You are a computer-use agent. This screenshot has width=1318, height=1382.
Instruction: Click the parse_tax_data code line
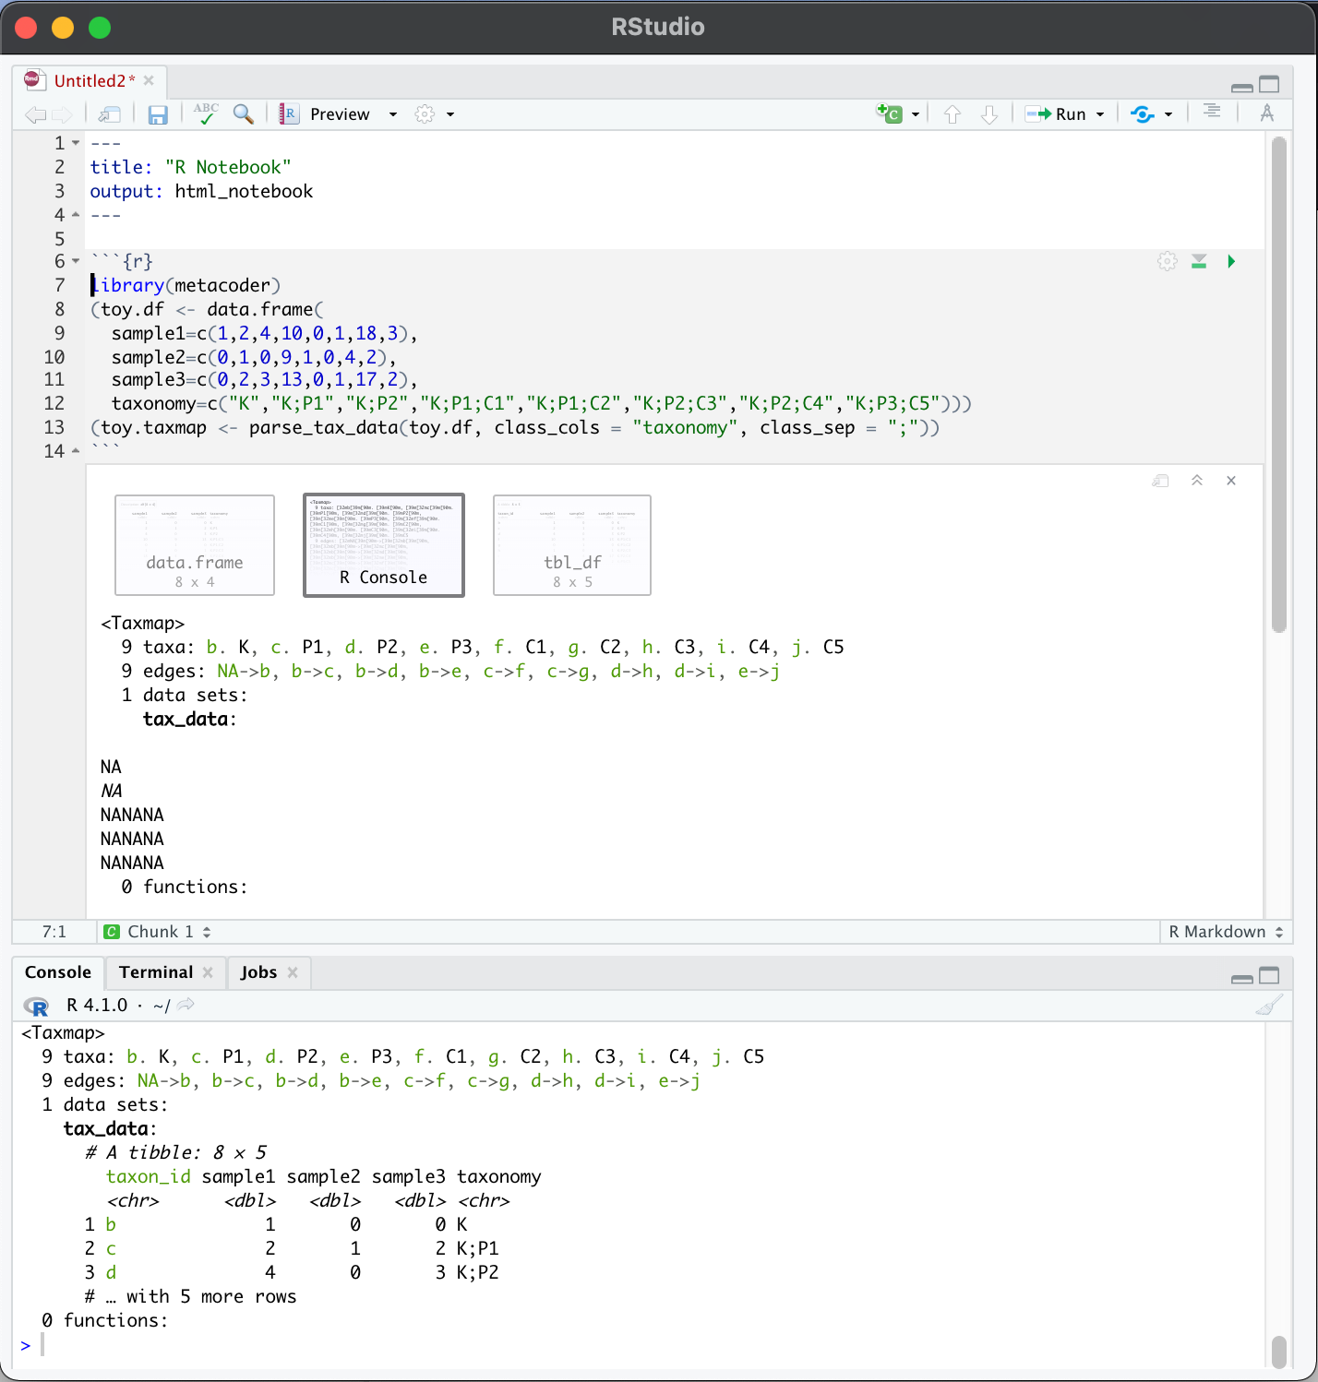pyautogui.click(x=515, y=427)
